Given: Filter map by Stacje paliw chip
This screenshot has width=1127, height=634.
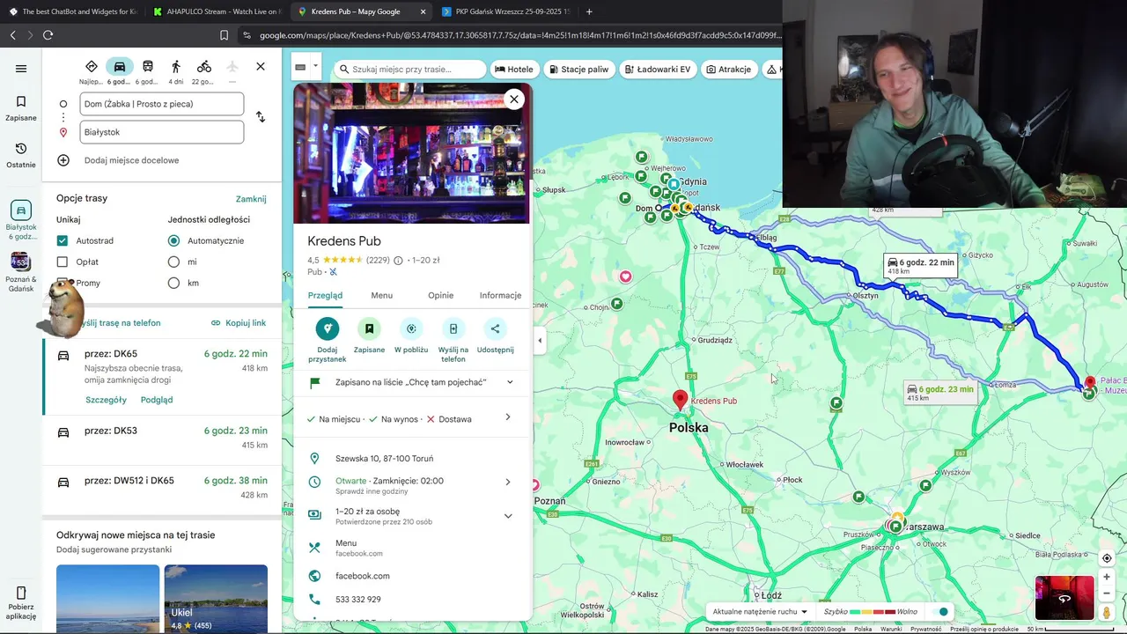Looking at the screenshot, I should (579, 69).
